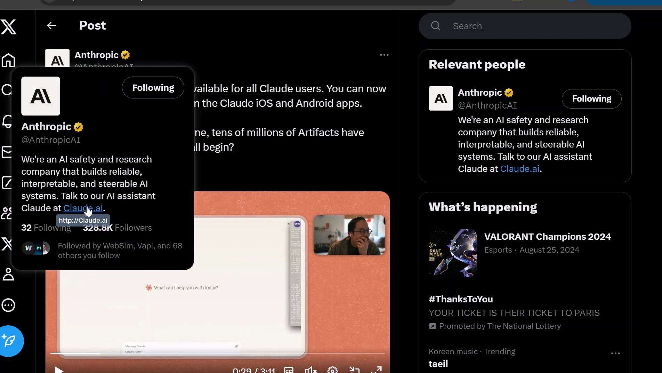Open options for taeil trend
The height and width of the screenshot is (373, 662).
click(x=615, y=354)
